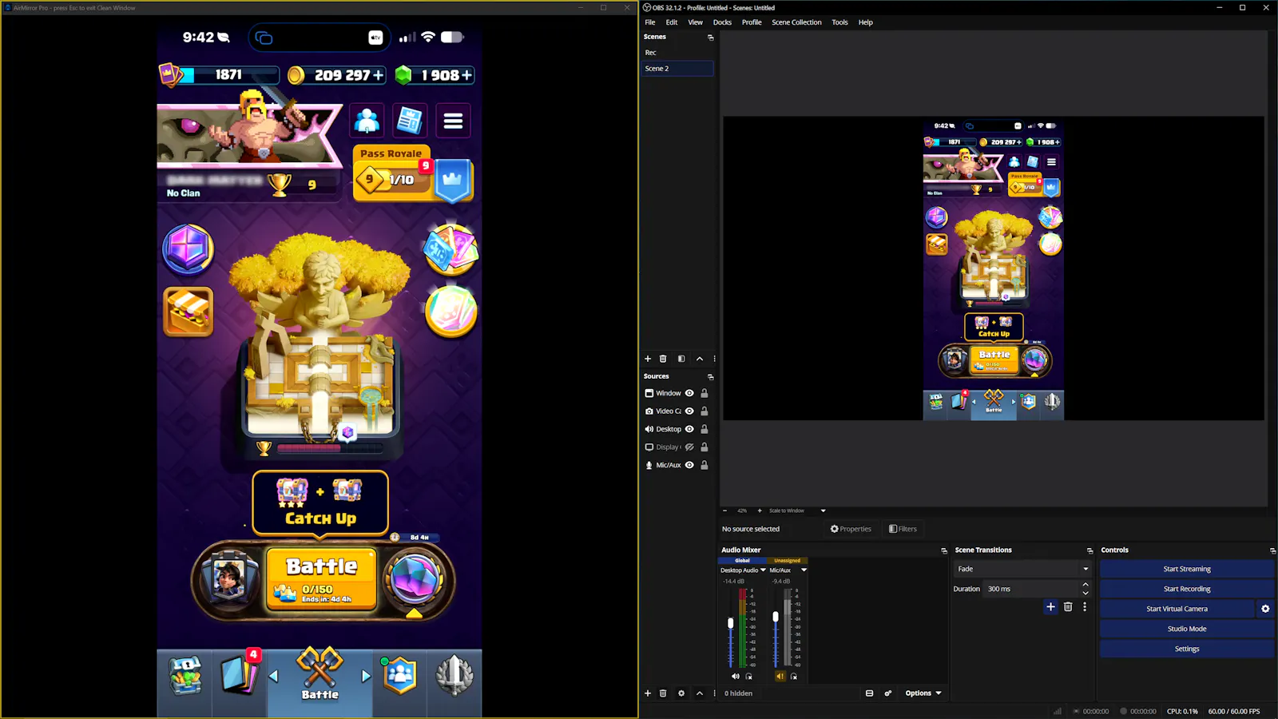The width and height of the screenshot is (1278, 719).
Task: Mute the Desktop Audio channel
Action: pos(735,677)
